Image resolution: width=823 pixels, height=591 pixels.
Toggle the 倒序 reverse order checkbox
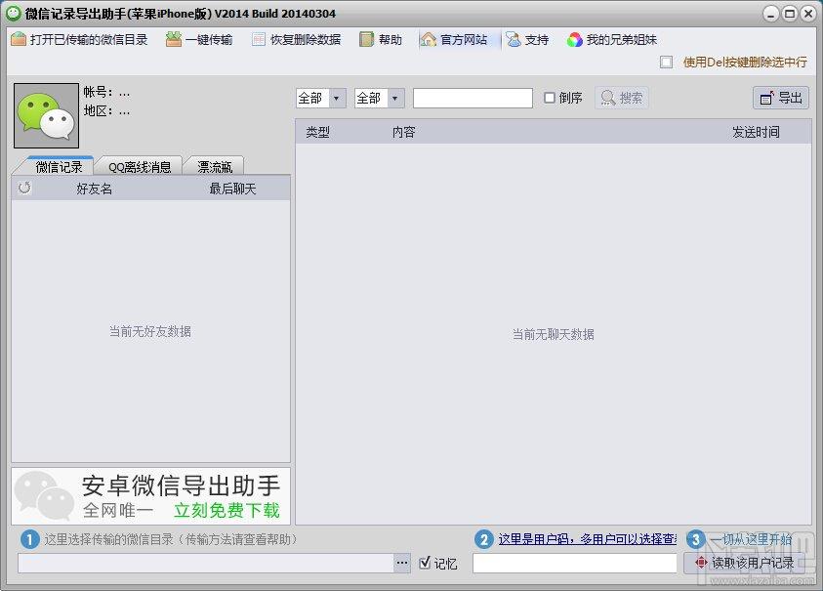coord(550,98)
